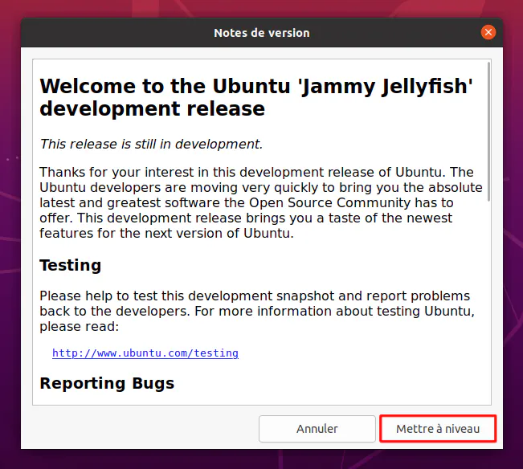Click 'Please help to test' paragraph start
The height and width of the screenshot is (469, 523).
tap(98, 296)
